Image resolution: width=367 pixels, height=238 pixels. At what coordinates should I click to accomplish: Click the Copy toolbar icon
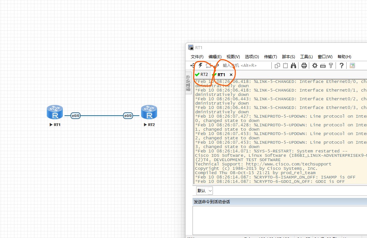(277, 66)
